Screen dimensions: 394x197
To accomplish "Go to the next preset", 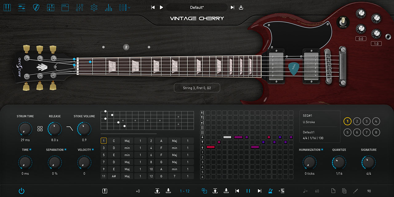I will coord(232,7).
